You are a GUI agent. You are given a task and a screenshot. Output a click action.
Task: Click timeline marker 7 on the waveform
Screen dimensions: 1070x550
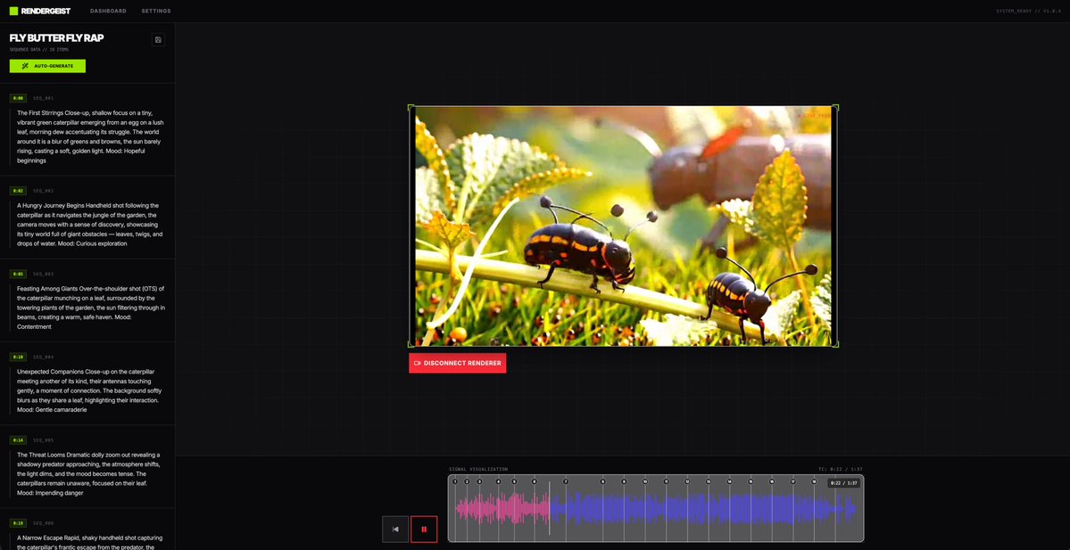tap(564, 480)
